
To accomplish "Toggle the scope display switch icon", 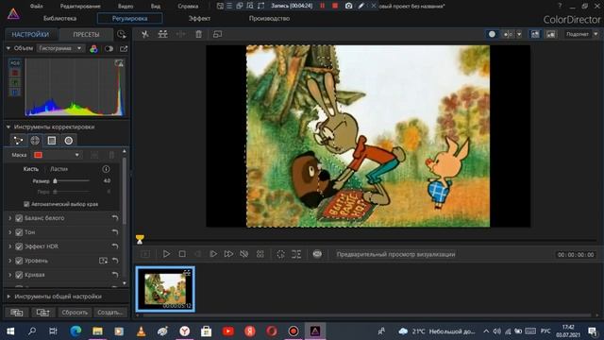I will (x=109, y=48).
